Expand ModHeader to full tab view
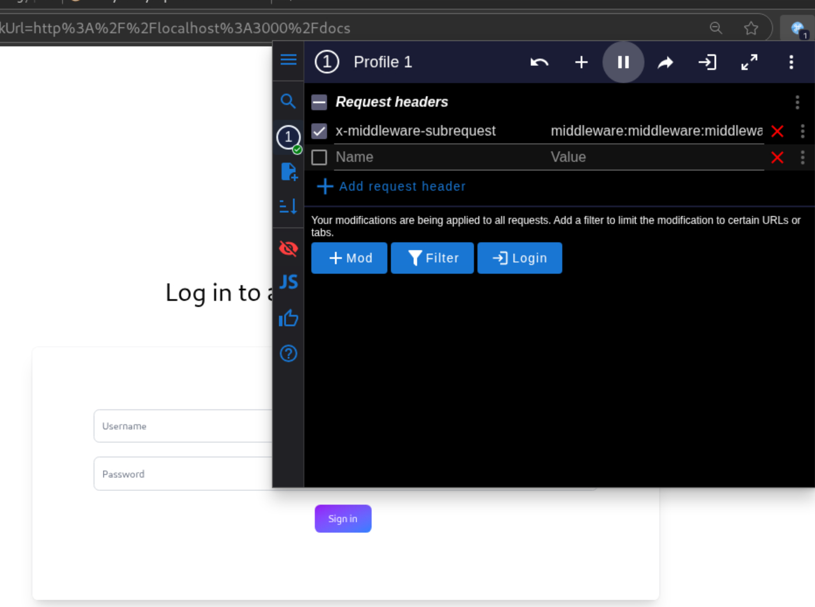815x607 pixels. tap(749, 62)
